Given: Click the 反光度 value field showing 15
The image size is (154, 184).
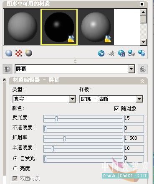Looking at the screenshot, I should pyautogui.click(x=134, y=119).
